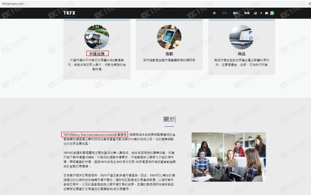Click the second paragraph about TKFX的創建
Screen dimensions: 311x195
(x=119, y=159)
